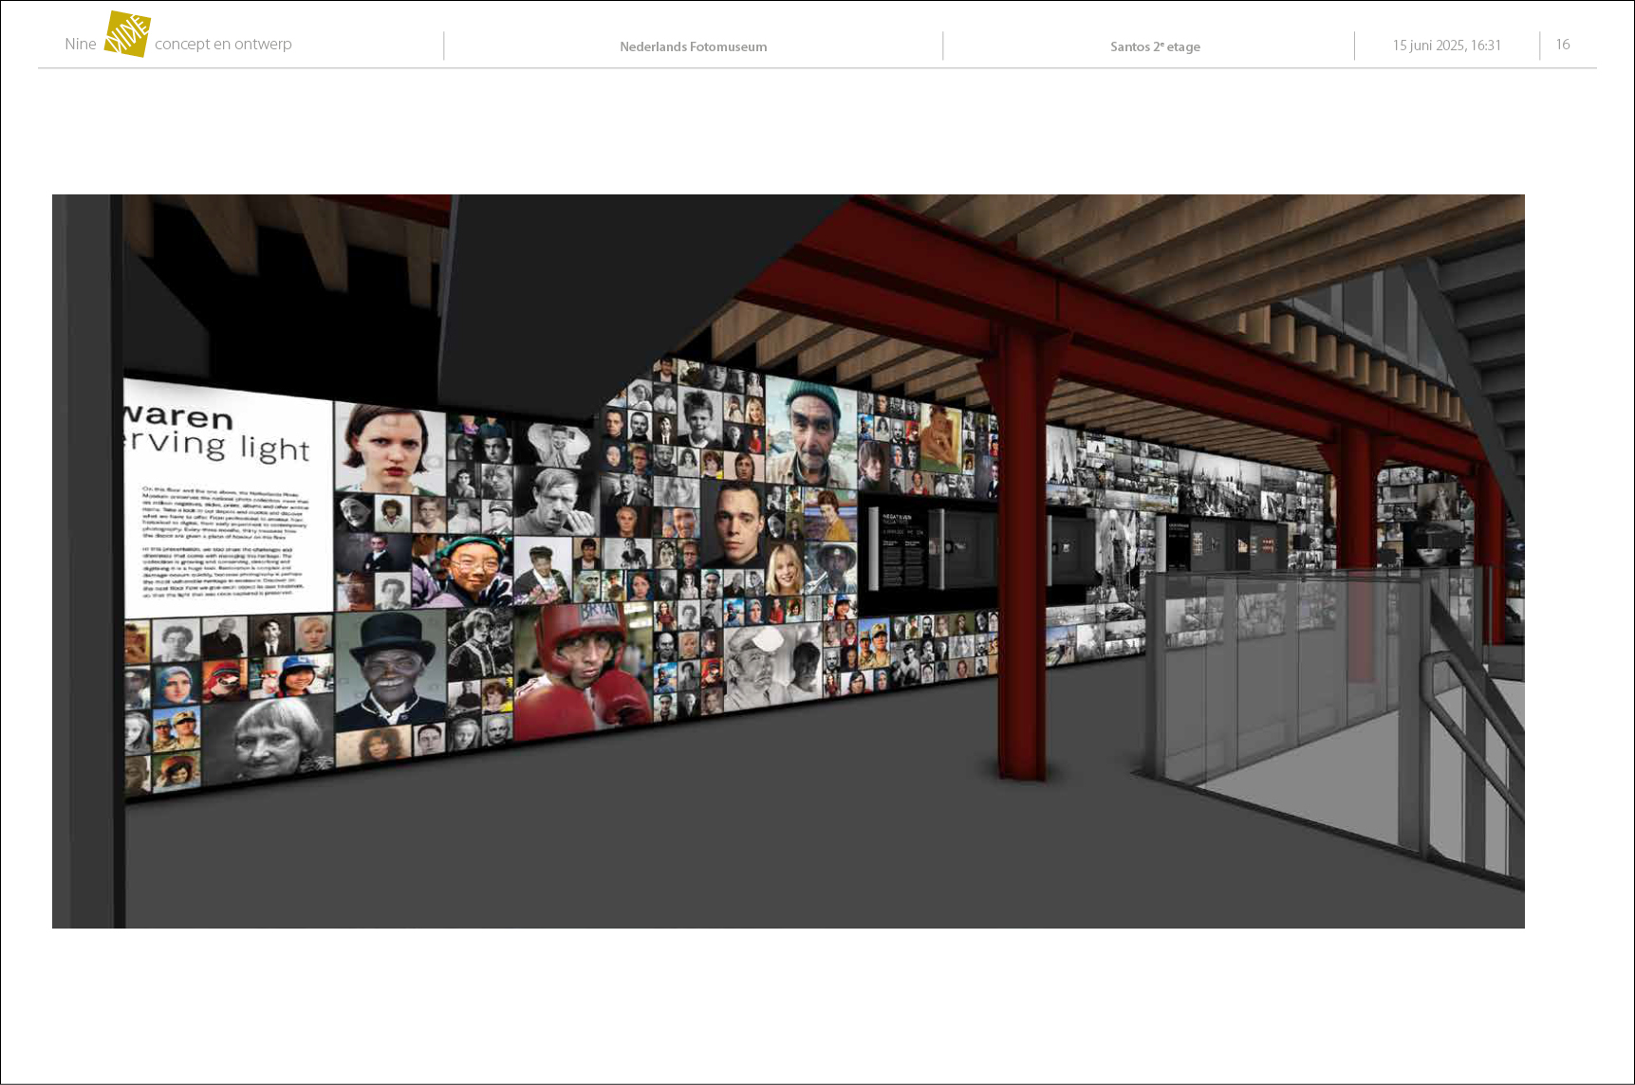Click page number 16 in the header
Screen dimensions: 1635x1085
[1562, 45]
